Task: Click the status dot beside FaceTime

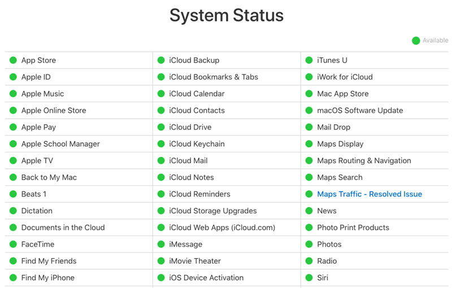Action: point(13,244)
